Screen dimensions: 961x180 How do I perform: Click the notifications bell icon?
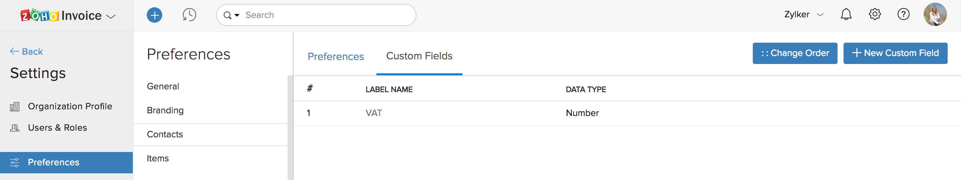point(846,15)
